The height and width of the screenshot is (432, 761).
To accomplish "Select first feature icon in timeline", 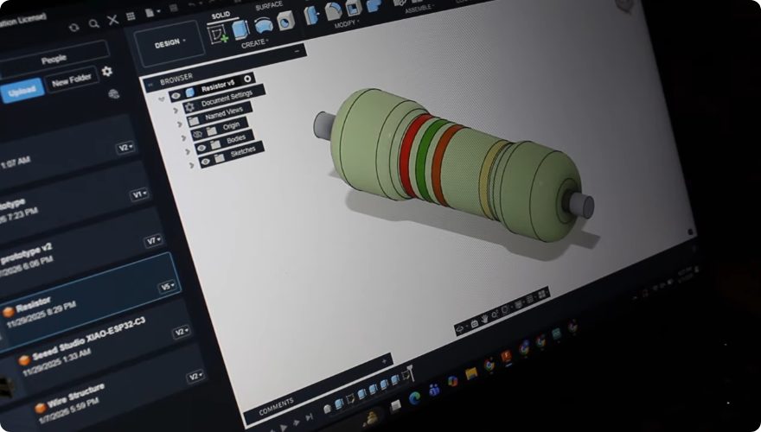I will click(x=328, y=409).
